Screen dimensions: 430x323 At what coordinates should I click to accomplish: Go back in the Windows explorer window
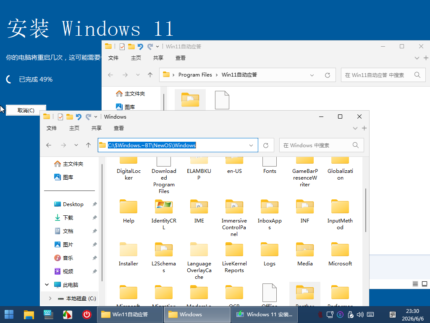coord(49,145)
